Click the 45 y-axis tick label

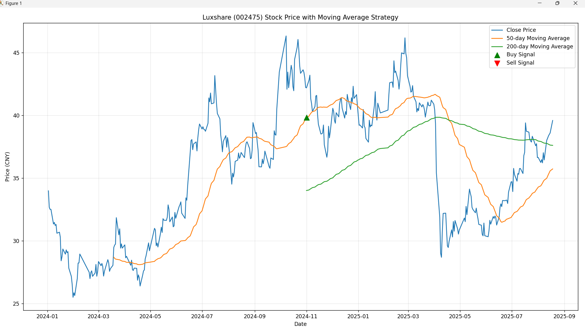[16, 53]
